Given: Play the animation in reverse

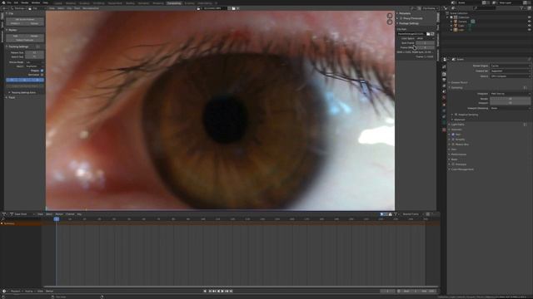Looking at the screenshot, I should click(218, 292).
